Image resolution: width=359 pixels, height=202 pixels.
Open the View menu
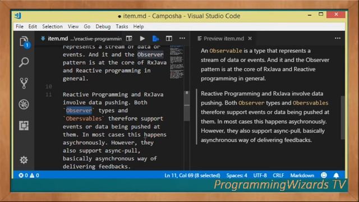73,26
